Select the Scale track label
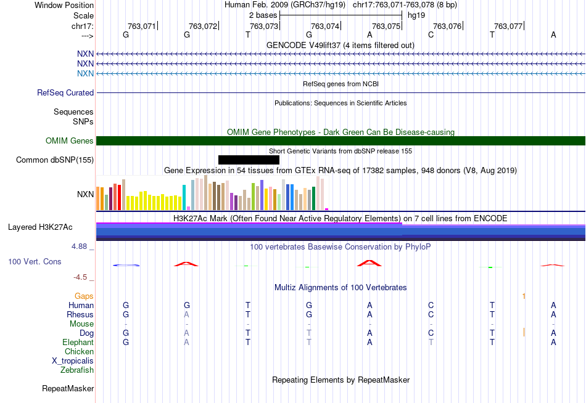Screen dimensions: 586x403 (83, 15)
